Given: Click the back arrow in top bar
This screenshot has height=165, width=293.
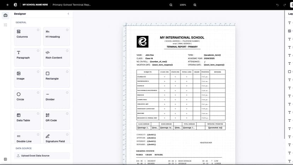Looking at the screenshot, I should [8, 5].
